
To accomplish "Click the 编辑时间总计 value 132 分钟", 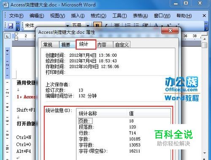I will pyautogui.click(x=87, y=96).
